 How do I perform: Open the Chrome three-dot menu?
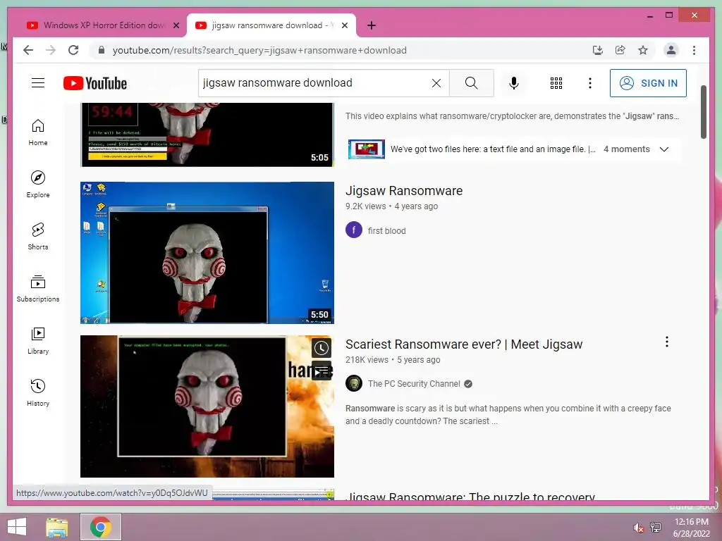click(694, 50)
